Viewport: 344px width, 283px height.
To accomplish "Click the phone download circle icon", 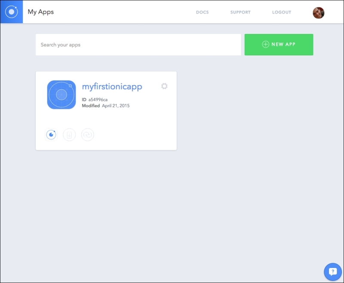I will click(x=69, y=135).
